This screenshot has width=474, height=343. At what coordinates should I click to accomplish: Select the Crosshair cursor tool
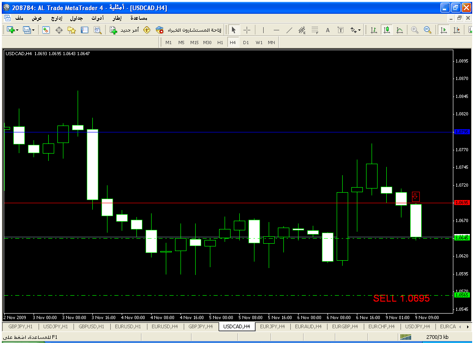click(247, 30)
